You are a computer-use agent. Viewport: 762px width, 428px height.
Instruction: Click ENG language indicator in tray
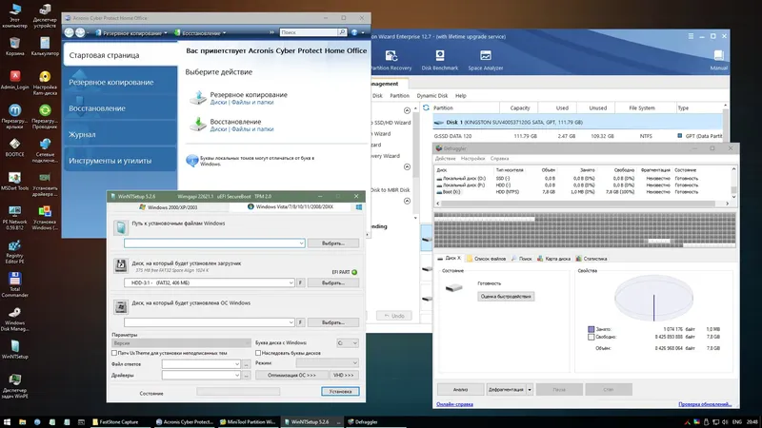pyautogui.click(x=736, y=422)
